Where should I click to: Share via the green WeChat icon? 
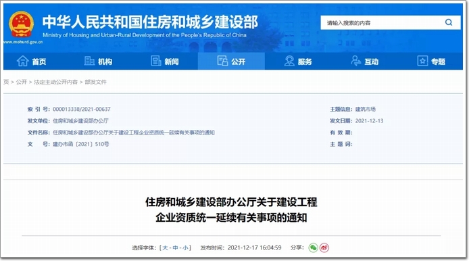point(313,248)
